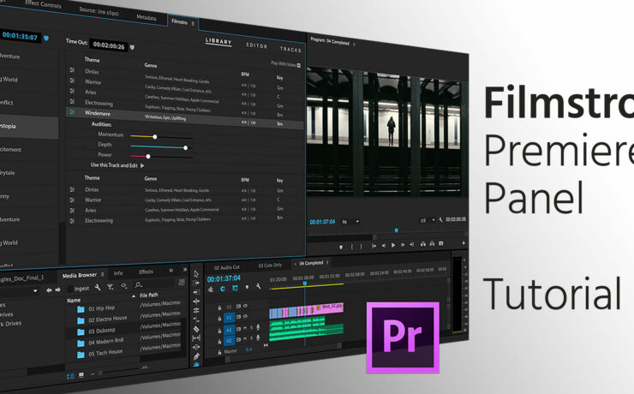Screen dimensions: 634x394
Task: Toggle the Play With Video checkbox
Action: [299, 65]
